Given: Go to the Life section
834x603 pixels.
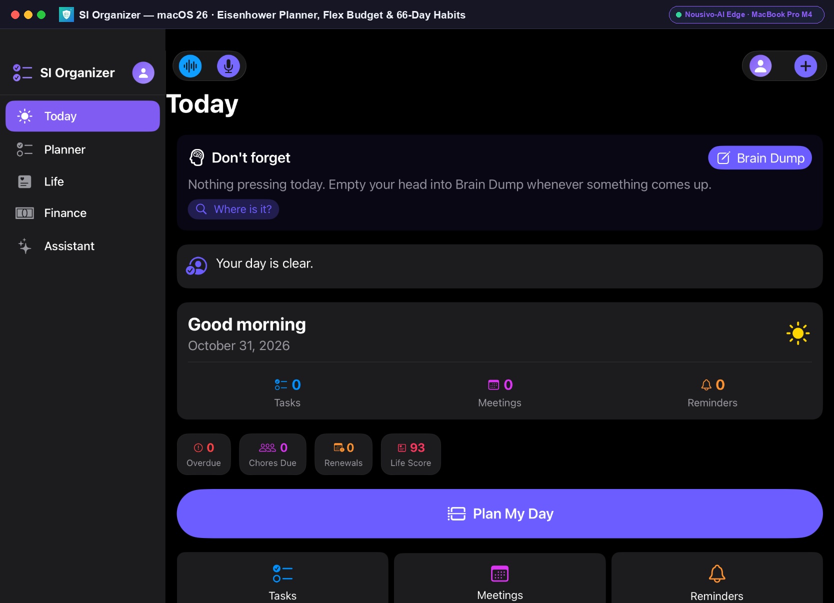Looking at the screenshot, I should (x=82, y=181).
